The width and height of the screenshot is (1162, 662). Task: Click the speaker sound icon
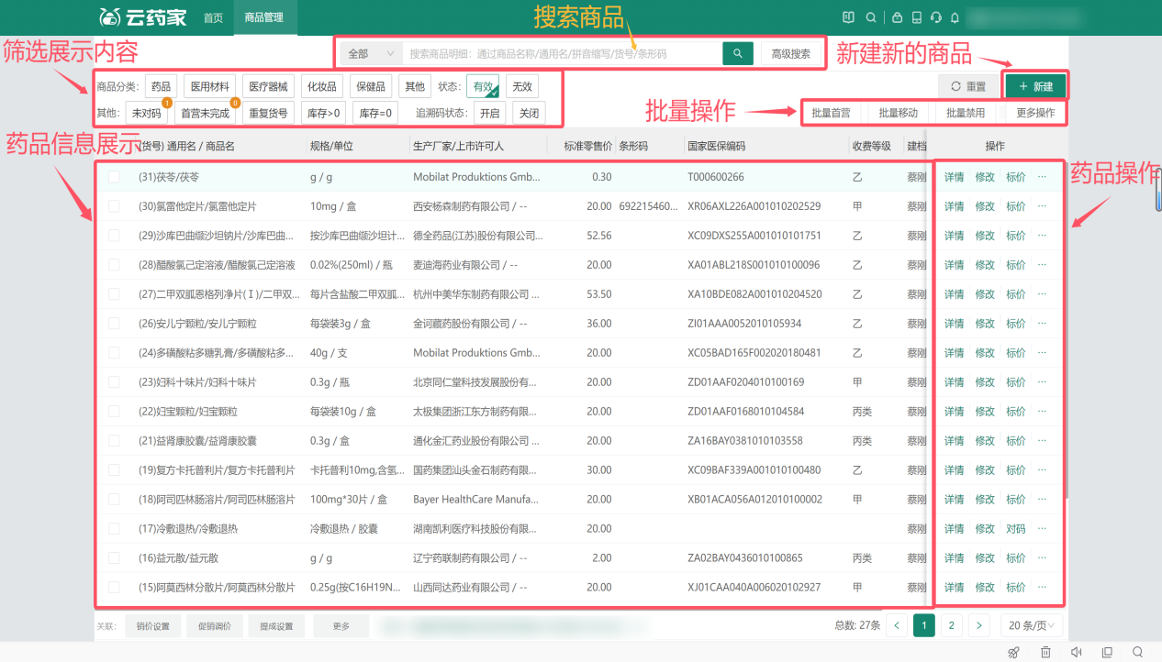tap(1077, 652)
